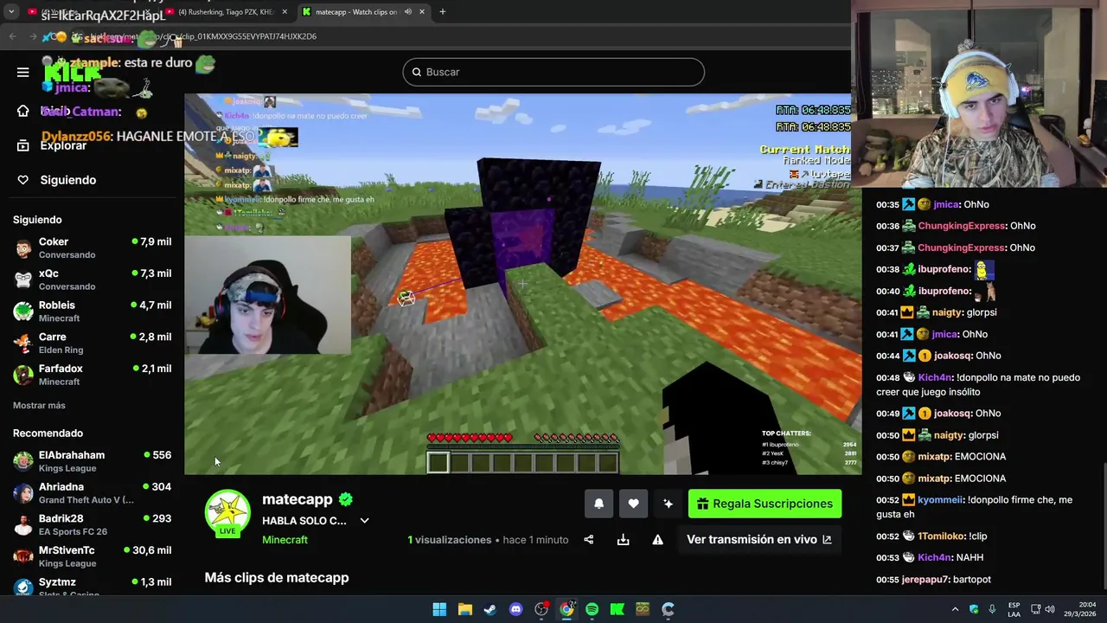Open the volume tray control
The height and width of the screenshot is (623, 1107).
pyautogui.click(x=1050, y=609)
